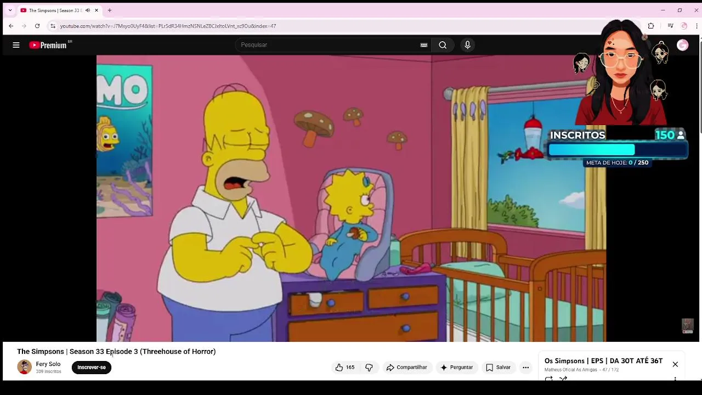The height and width of the screenshot is (395, 702).
Task: Open Fery Solo channel avatar
Action: (x=24, y=367)
